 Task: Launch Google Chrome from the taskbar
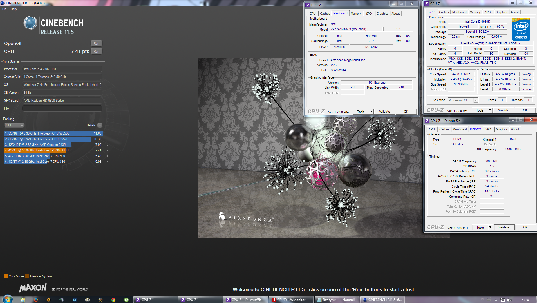coord(113,300)
